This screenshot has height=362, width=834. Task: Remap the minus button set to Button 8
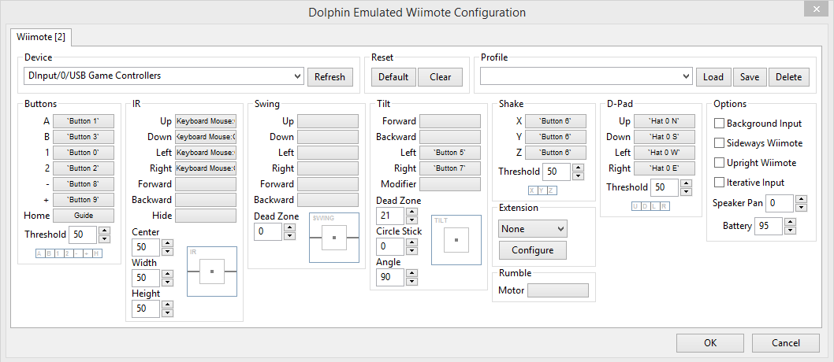[84, 184]
